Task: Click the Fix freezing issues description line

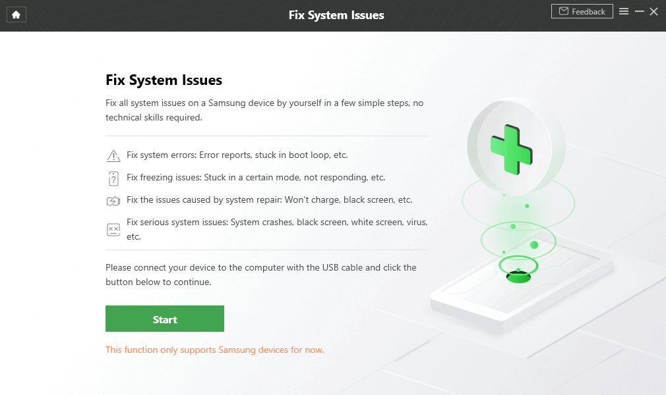Action: (x=256, y=178)
